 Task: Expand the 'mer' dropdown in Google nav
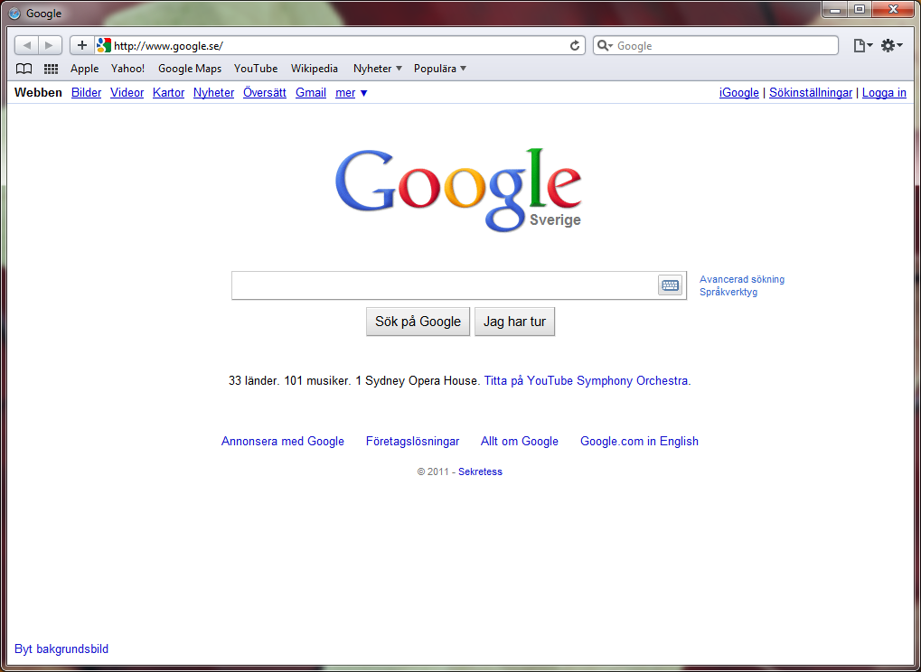[352, 93]
